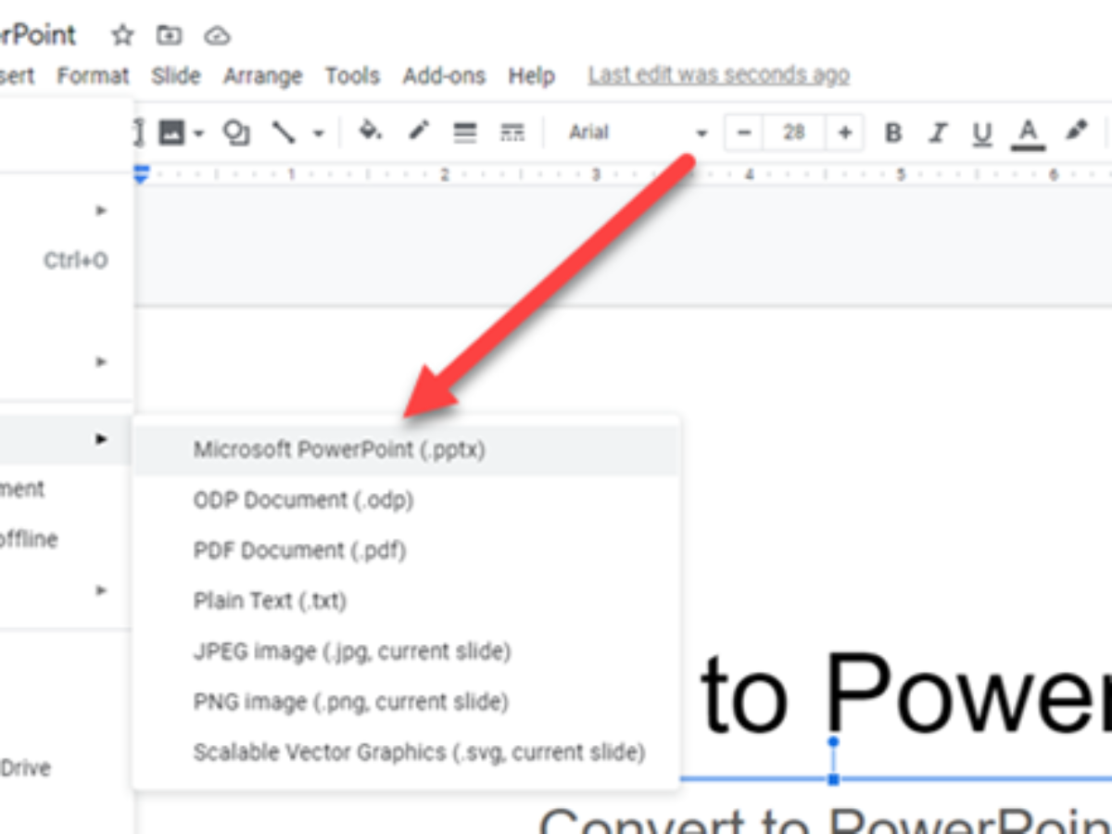Expand the image insert dropdown arrow
Image resolution: width=1112 pixels, height=834 pixels.
[x=199, y=133]
